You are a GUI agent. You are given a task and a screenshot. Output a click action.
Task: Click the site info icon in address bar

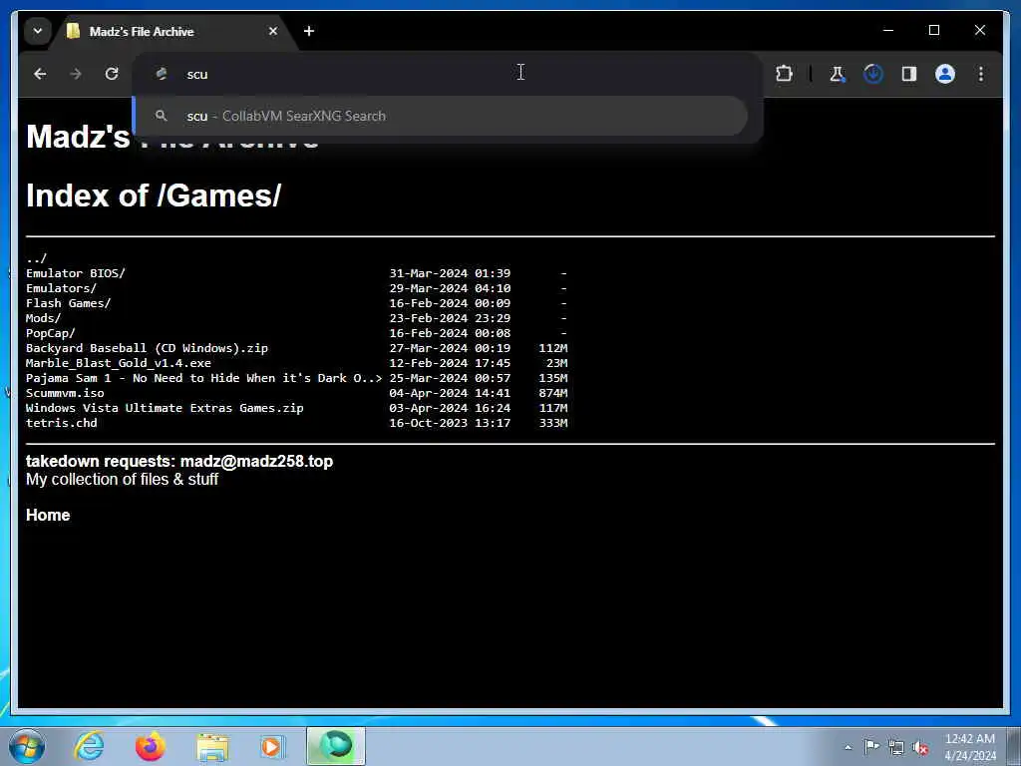point(162,74)
